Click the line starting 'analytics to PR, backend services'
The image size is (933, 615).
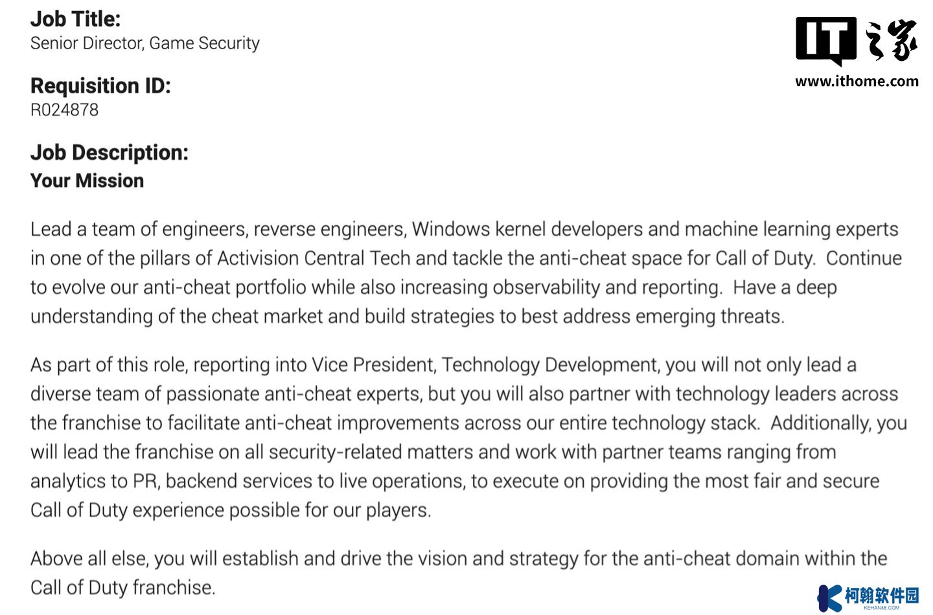pos(455,481)
